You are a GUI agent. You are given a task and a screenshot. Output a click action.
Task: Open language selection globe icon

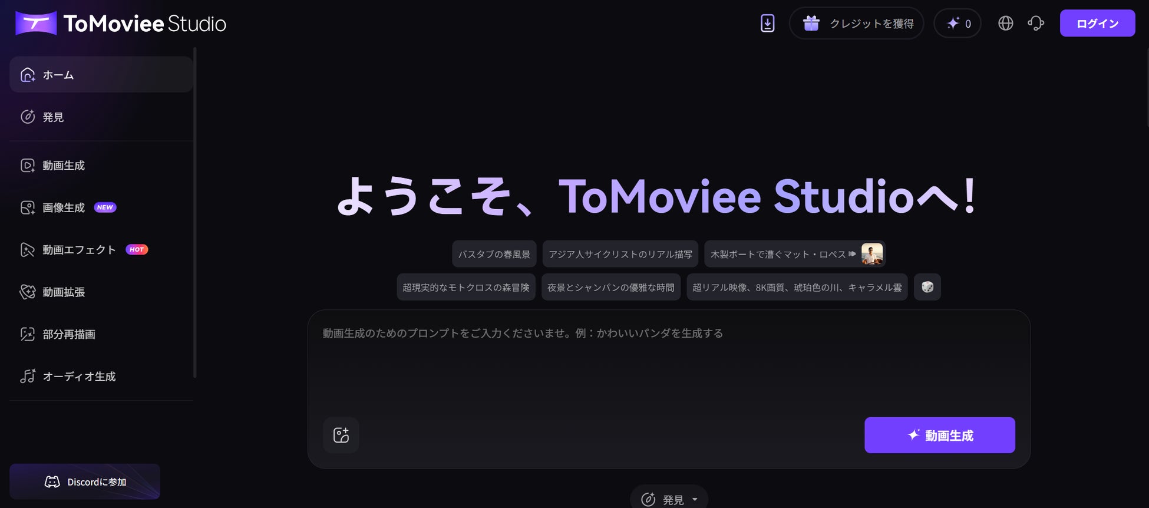(x=1006, y=24)
